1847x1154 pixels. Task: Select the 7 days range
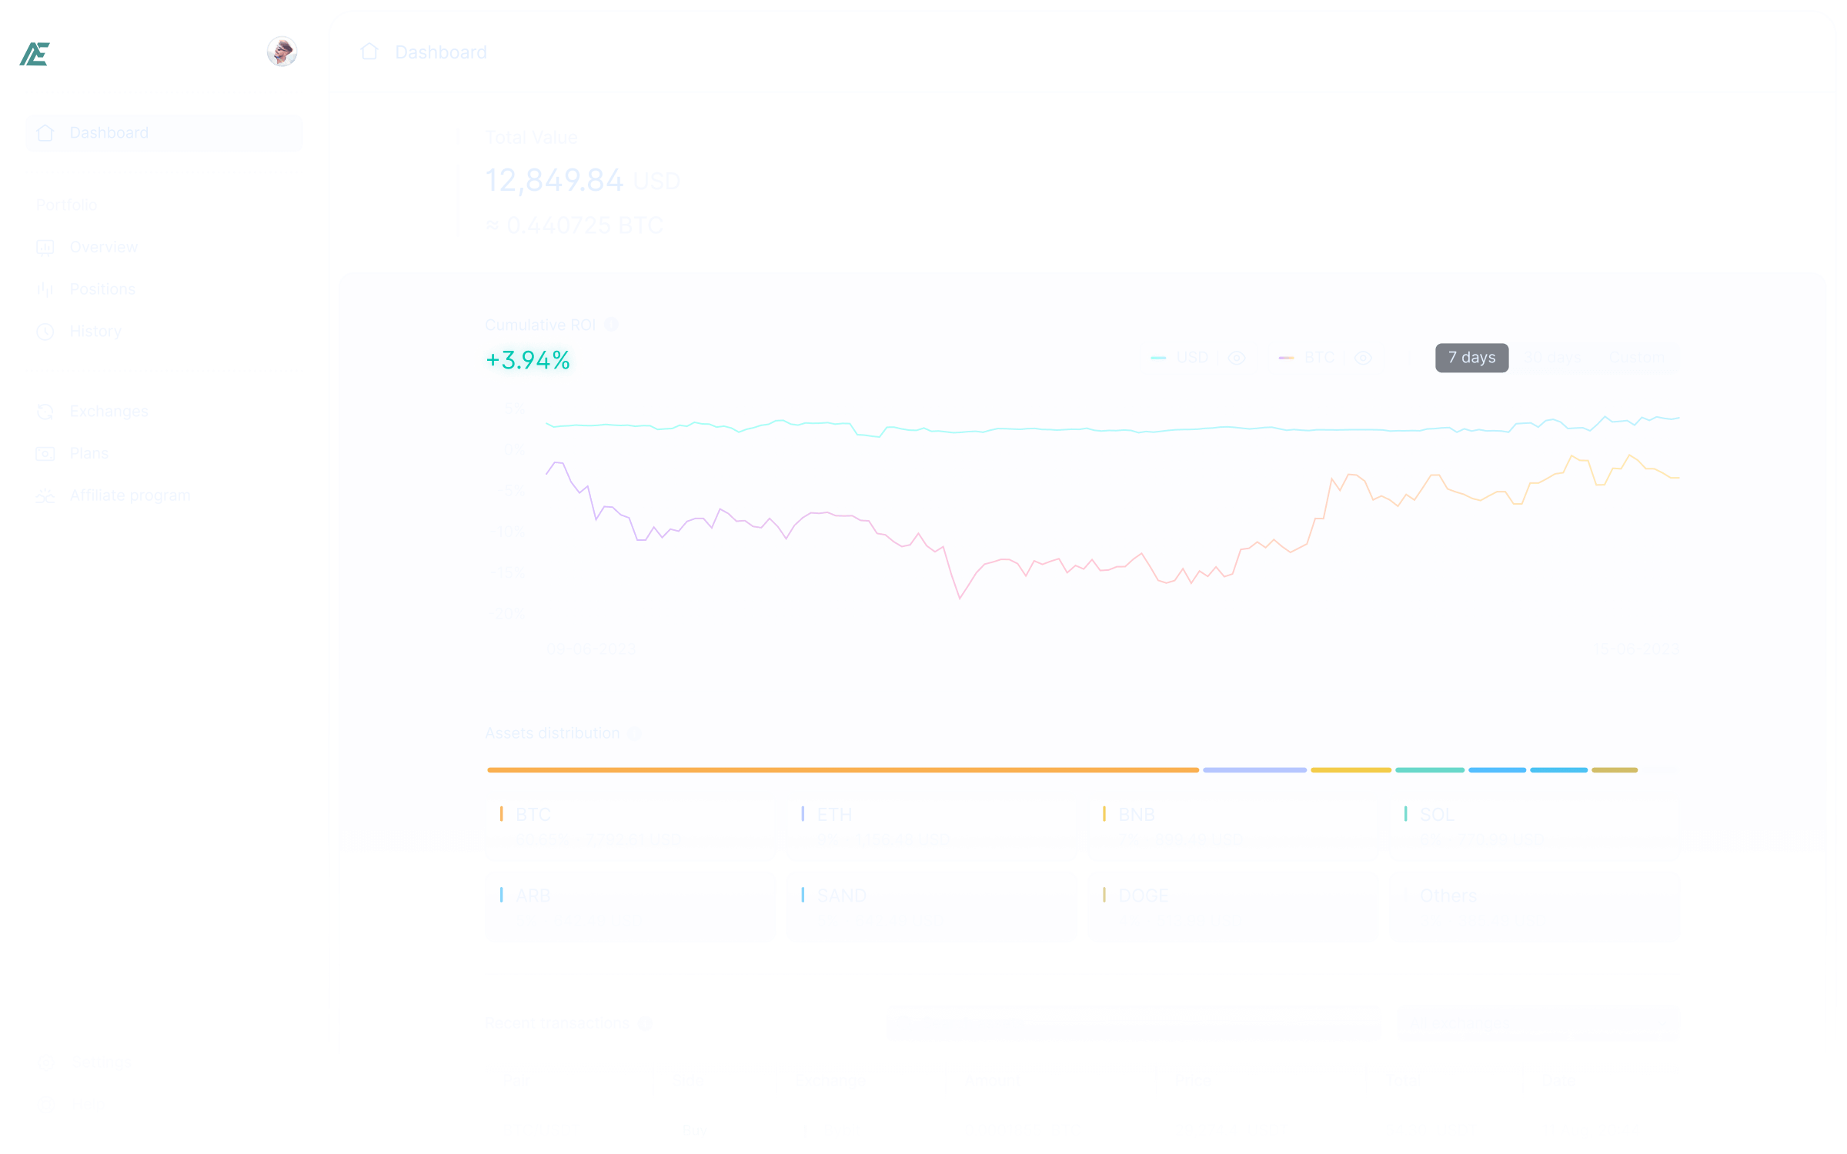click(1471, 358)
